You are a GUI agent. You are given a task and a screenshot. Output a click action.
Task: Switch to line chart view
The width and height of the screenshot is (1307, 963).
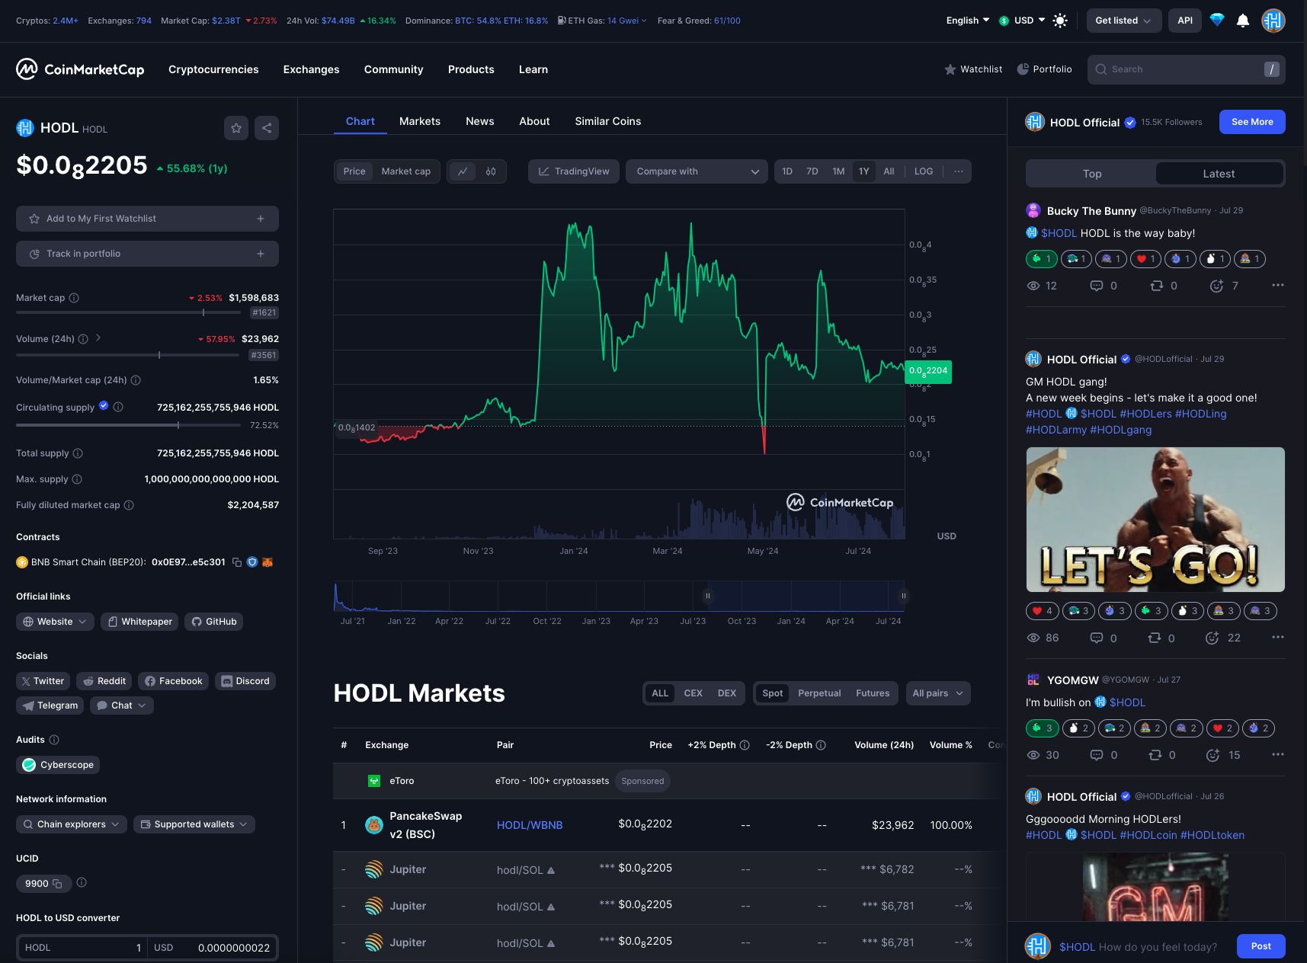tap(463, 171)
